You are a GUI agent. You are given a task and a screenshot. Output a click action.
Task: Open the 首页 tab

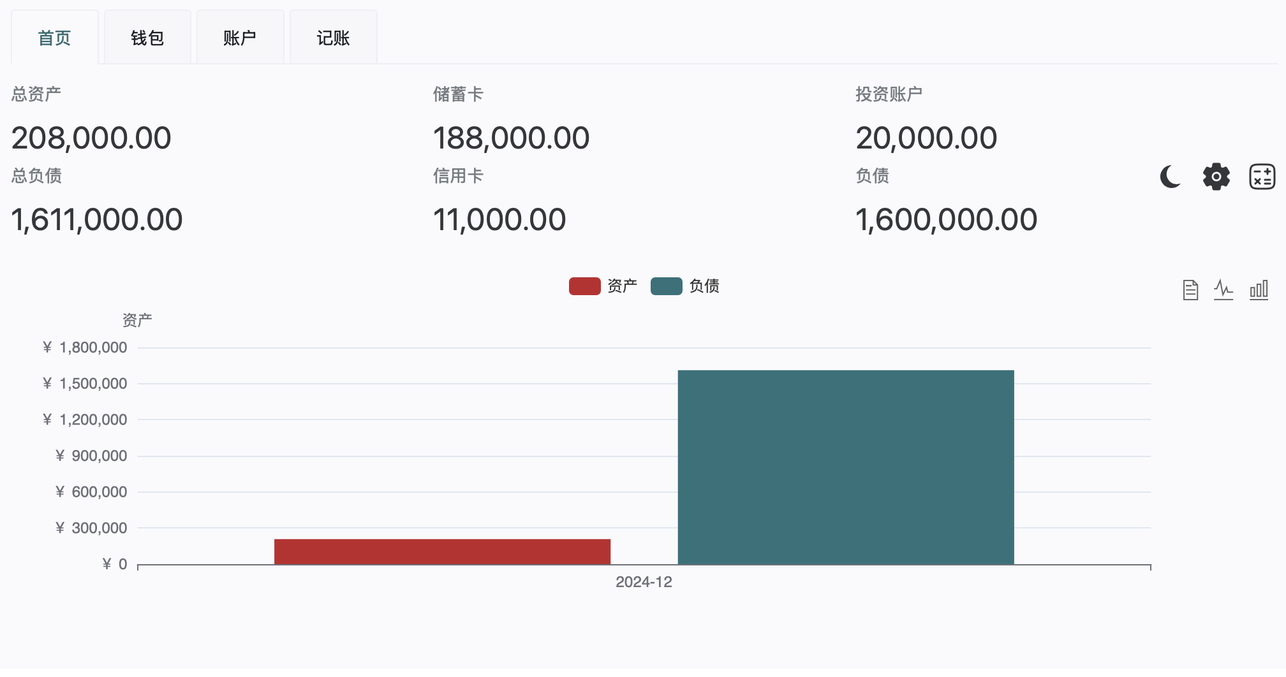(x=54, y=38)
